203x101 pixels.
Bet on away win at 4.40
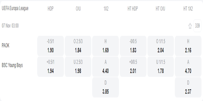[106, 67]
